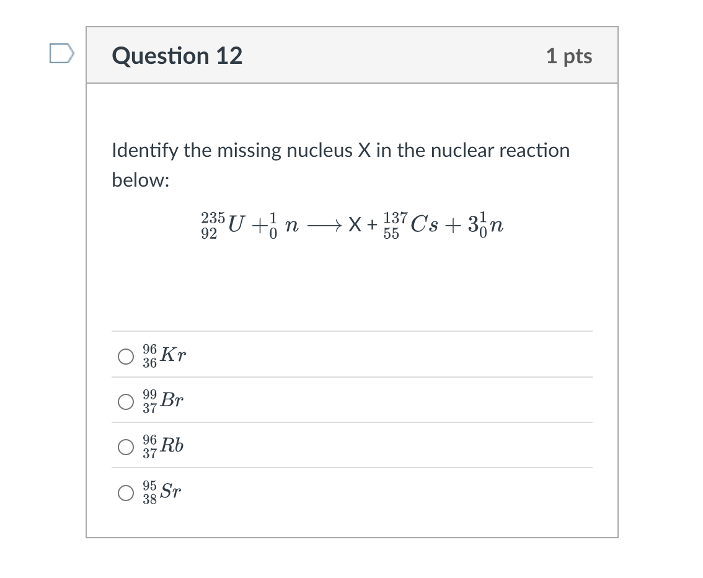Choose the Sr-95 answer option

coord(126,492)
